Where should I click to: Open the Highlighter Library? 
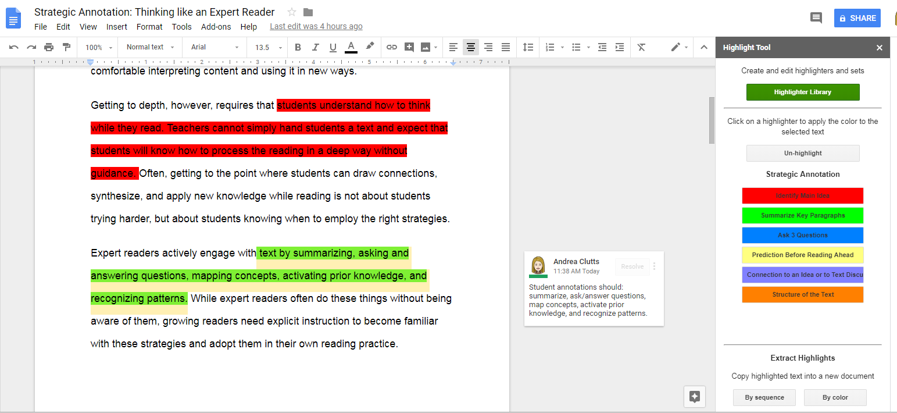point(803,92)
